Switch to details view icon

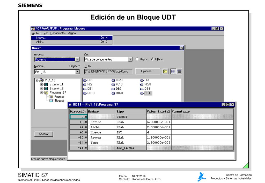click(179, 71)
